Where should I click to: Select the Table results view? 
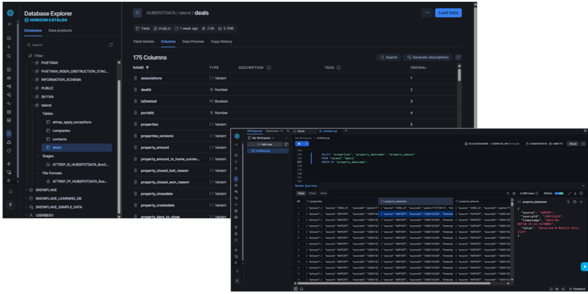point(301,193)
